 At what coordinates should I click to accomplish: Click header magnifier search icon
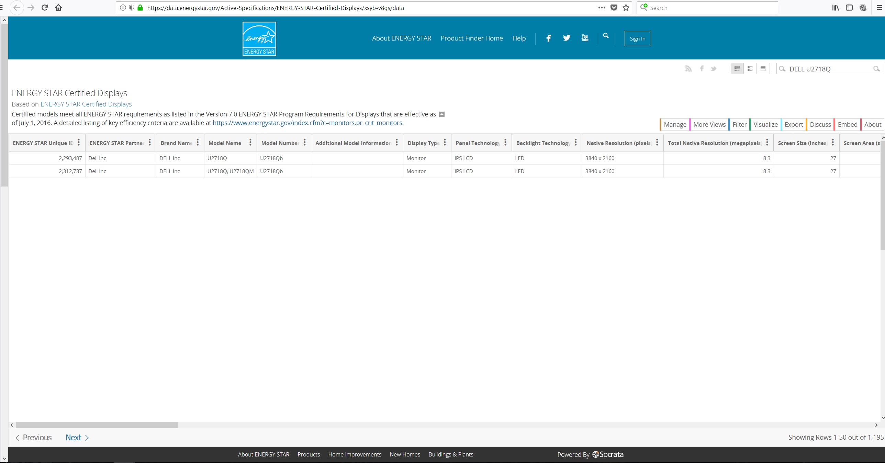tap(606, 36)
